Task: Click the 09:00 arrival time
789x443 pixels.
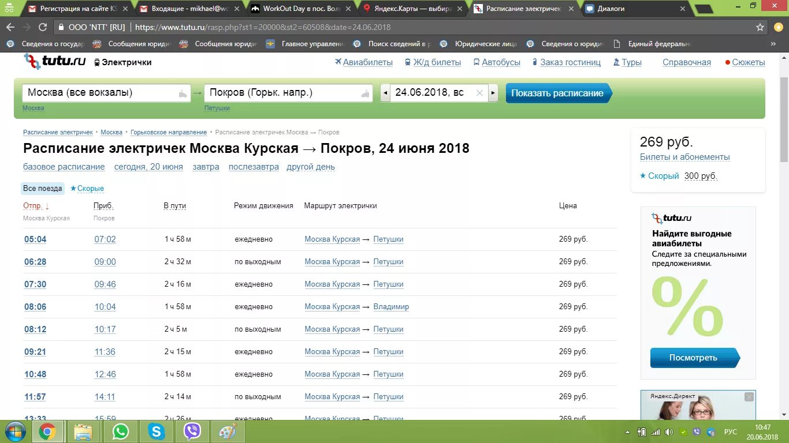Action: coord(105,262)
